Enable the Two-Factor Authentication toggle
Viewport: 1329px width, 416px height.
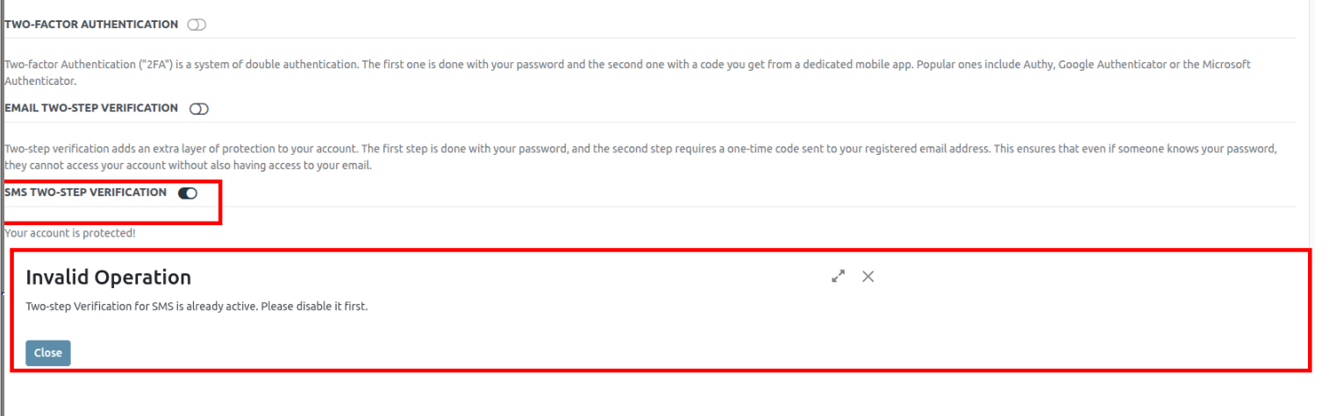tap(196, 25)
